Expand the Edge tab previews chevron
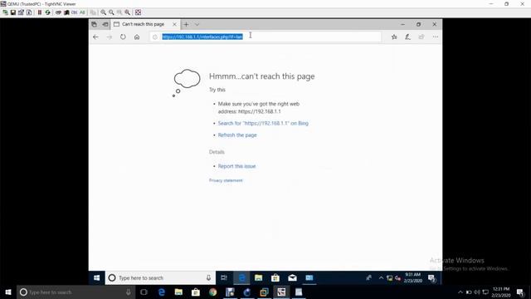Screen dimensions: 531x299 point(197,24)
